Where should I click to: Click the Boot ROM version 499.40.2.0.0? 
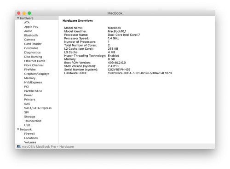coord(117,63)
